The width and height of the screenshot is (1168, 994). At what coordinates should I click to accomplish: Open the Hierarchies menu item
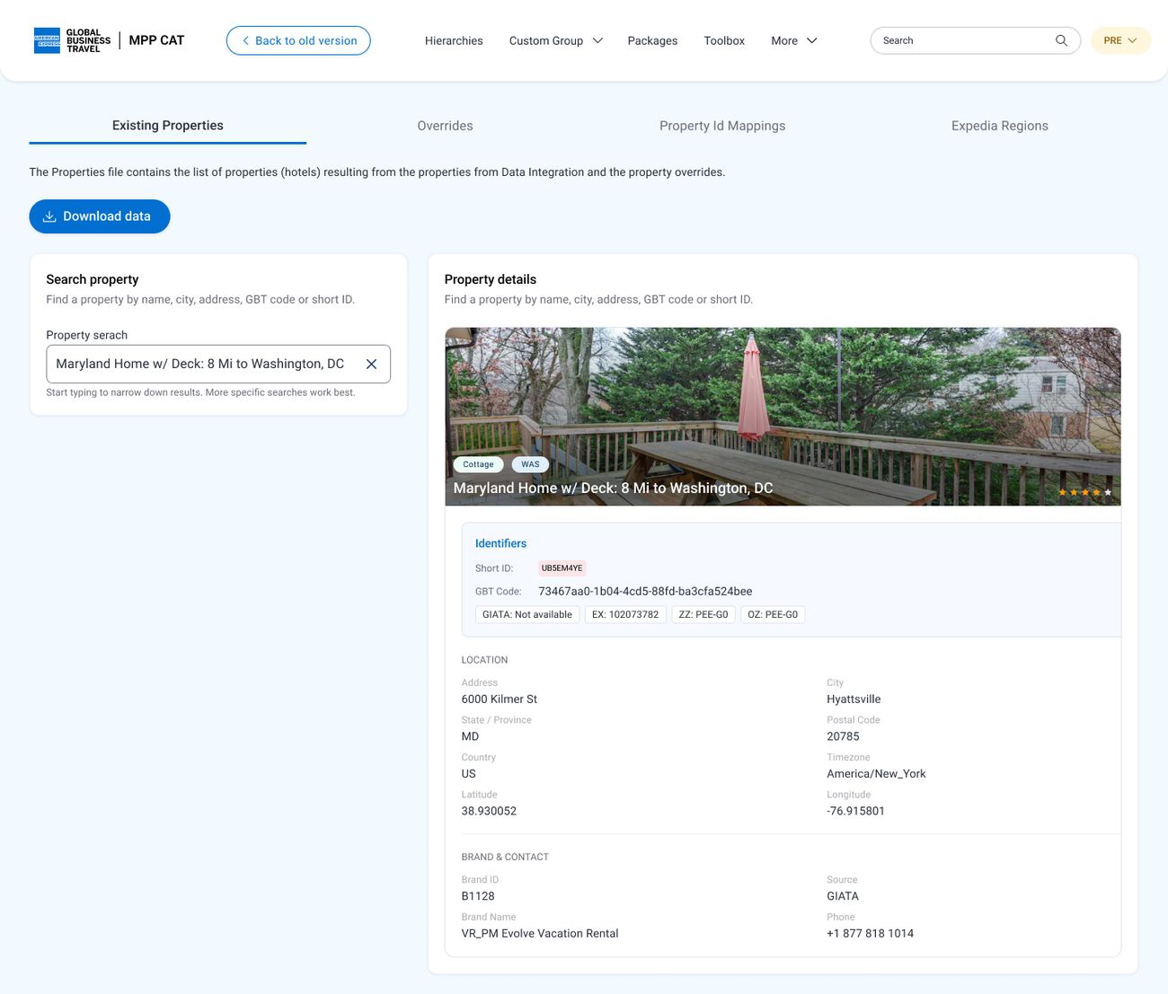click(x=454, y=40)
